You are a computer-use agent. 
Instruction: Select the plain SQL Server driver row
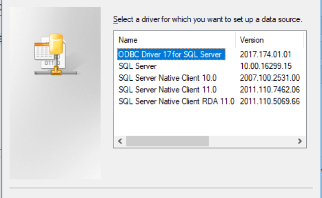(x=137, y=66)
